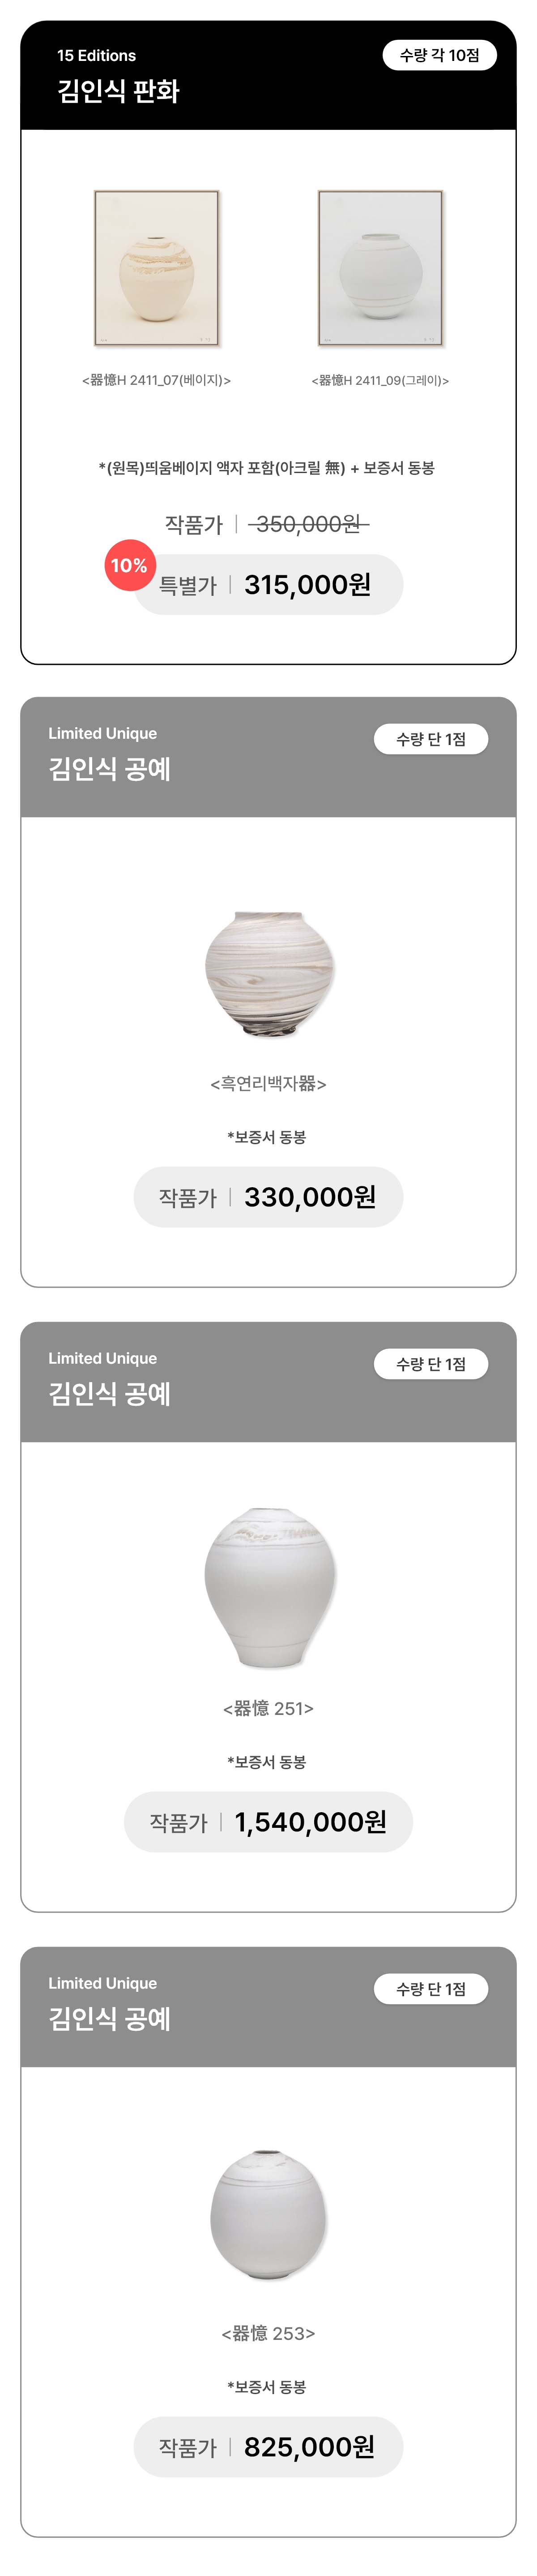Screen dimensions: 537x2576
Task: Select the 특별가 315,000원 price pill
Action: (269, 585)
